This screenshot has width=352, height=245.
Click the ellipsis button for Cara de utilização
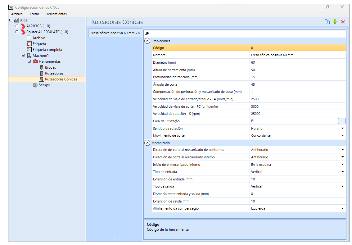coord(342,121)
